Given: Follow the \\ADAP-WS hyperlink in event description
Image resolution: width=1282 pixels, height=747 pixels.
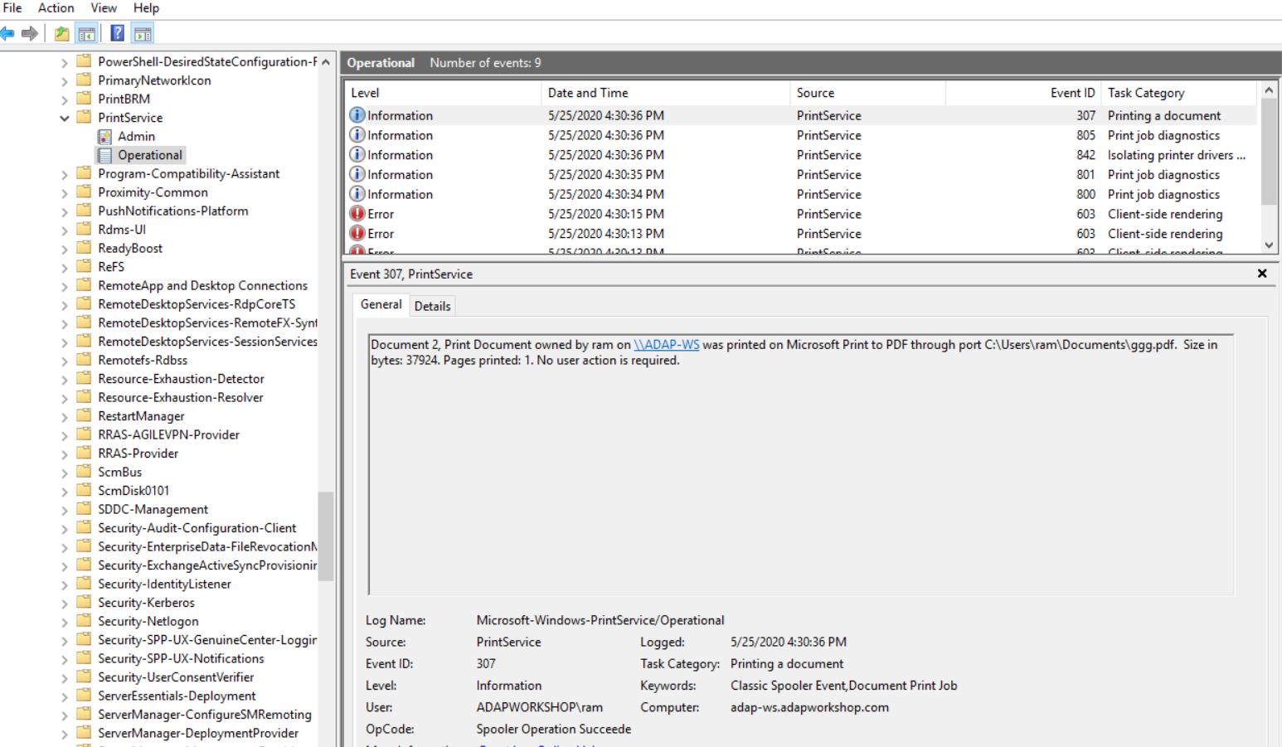Looking at the screenshot, I should [667, 344].
